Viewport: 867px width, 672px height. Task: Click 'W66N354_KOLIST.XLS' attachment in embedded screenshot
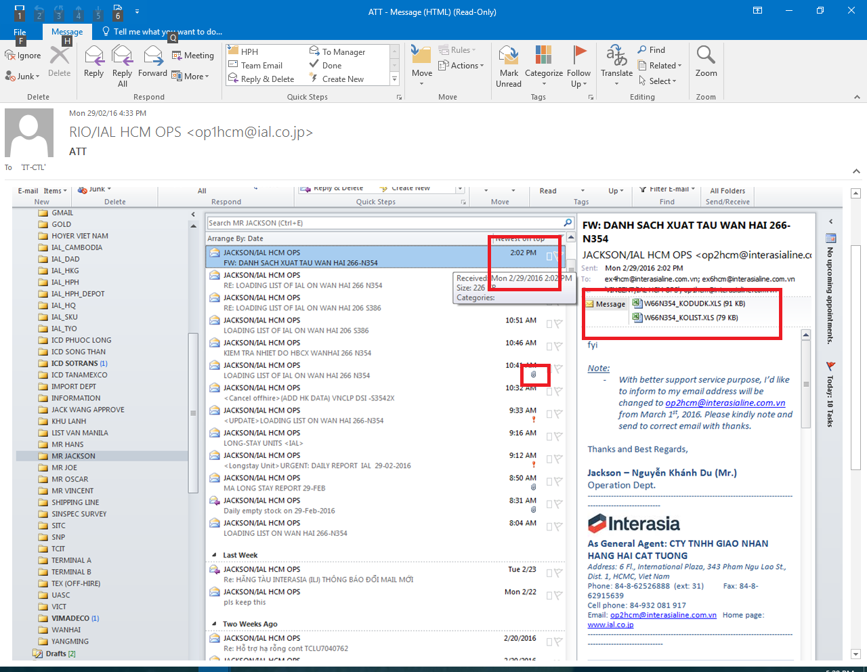(685, 318)
